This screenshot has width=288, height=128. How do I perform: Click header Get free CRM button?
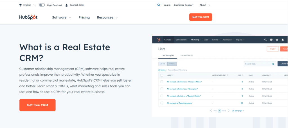tap(201, 17)
